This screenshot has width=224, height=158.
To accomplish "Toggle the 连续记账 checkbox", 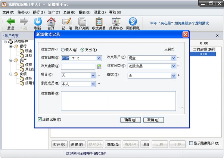I will point(40,120).
